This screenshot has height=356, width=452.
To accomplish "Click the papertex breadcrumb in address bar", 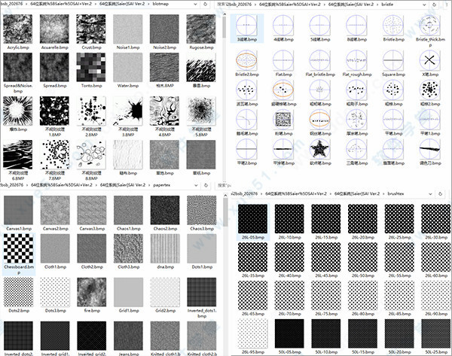I will (161, 182).
